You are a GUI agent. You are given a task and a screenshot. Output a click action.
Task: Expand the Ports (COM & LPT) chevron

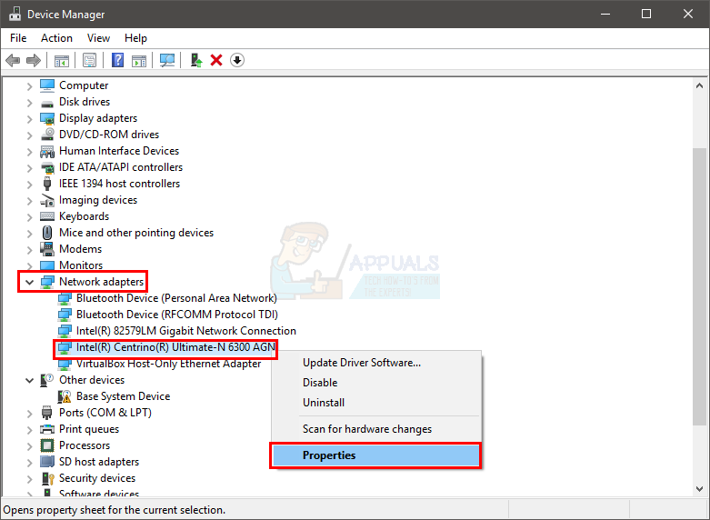pos(29,413)
